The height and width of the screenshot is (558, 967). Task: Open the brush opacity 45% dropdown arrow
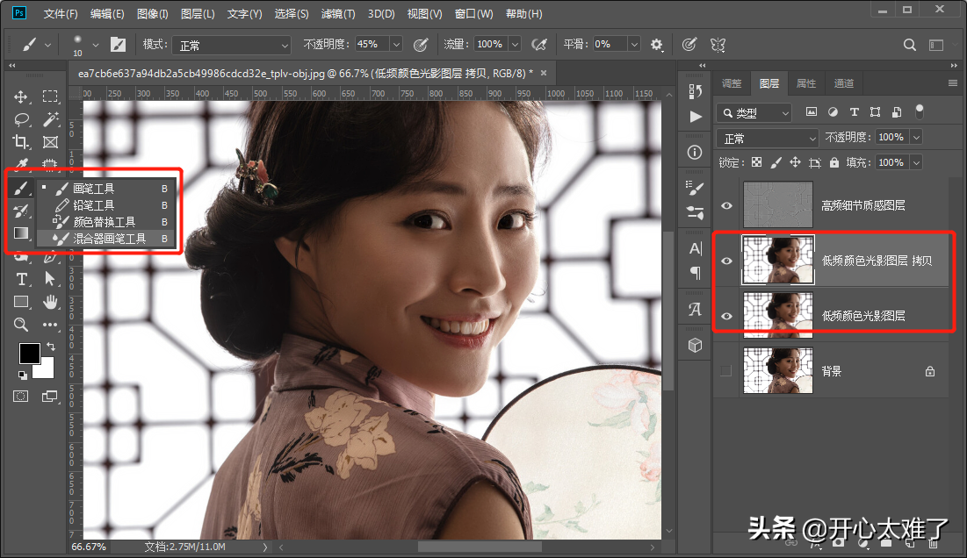click(396, 45)
